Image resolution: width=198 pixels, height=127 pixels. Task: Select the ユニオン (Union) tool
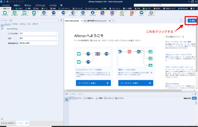(102, 13)
